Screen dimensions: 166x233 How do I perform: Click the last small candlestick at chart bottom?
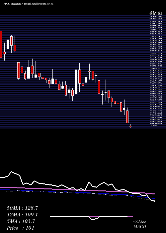(130, 126)
